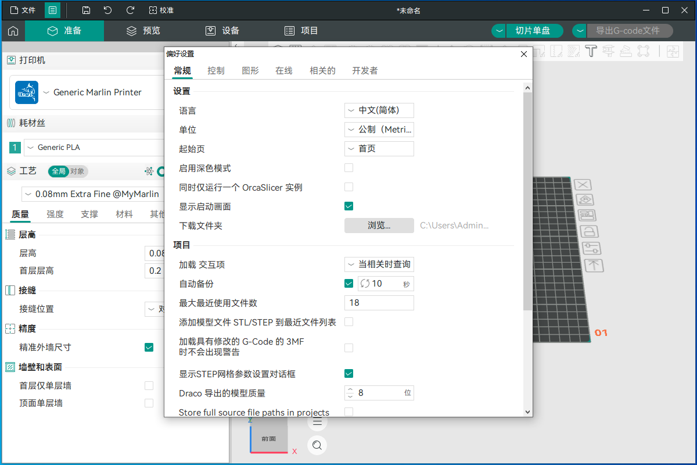Open the 开发者 developer tab
This screenshot has height=465, width=697.
365,70
